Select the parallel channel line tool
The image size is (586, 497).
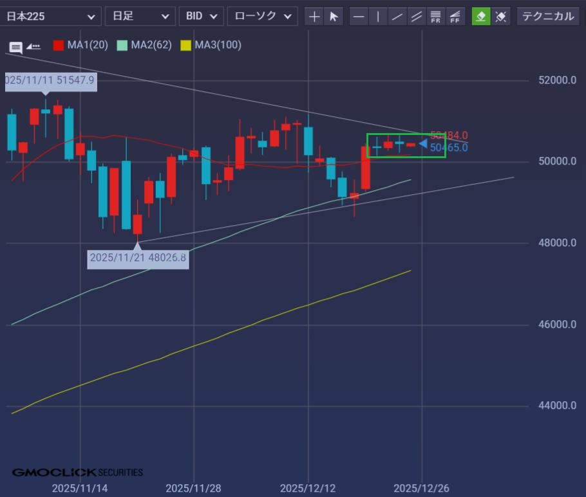pos(417,16)
